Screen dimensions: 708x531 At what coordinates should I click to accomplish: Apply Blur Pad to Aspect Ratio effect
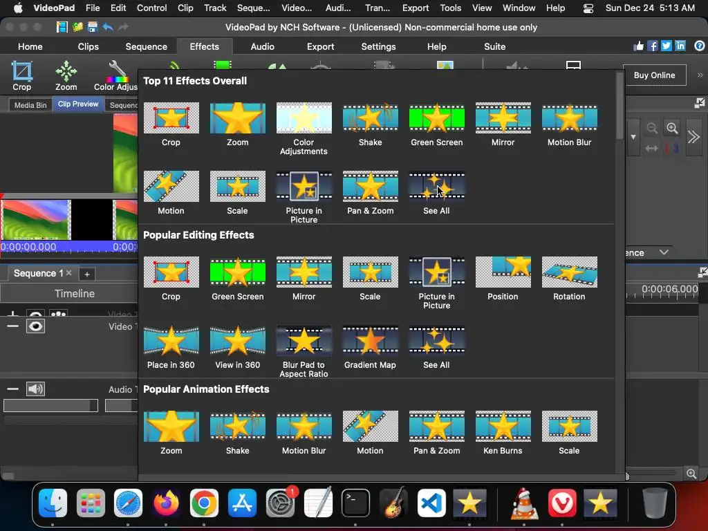coord(304,351)
